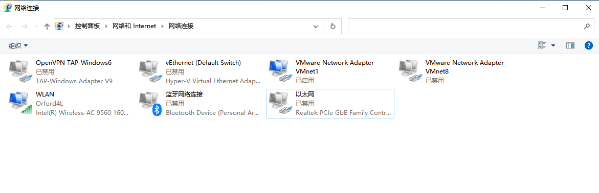Click the Forward navigation arrow
This screenshot has width=599, height=193.
[x=24, y=27]
